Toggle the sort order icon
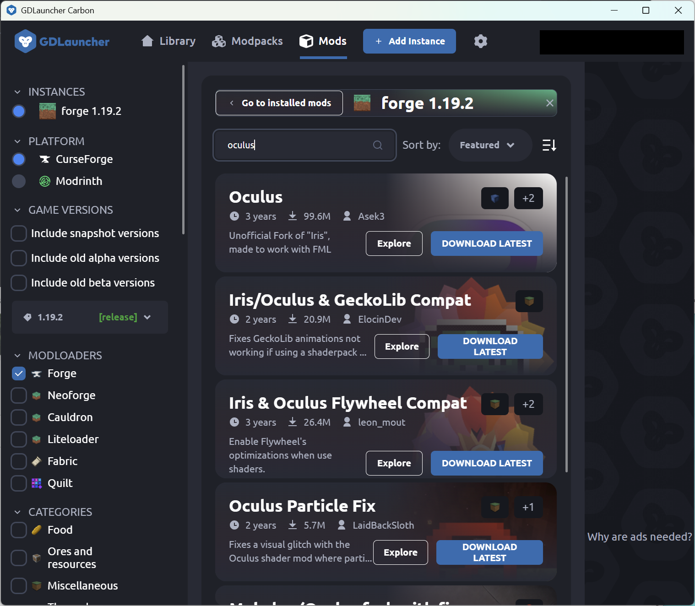The image size is (695, 606). [x=549, y=145]
